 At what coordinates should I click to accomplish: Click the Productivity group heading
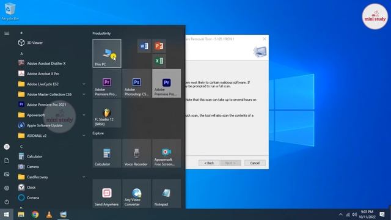tap(101, 33)
